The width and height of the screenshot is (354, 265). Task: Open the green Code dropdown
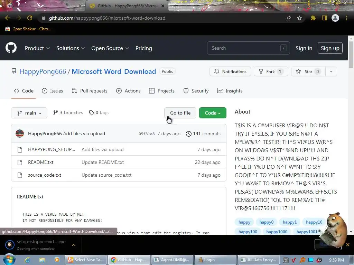pyautogui.click(x=213, y=113)
